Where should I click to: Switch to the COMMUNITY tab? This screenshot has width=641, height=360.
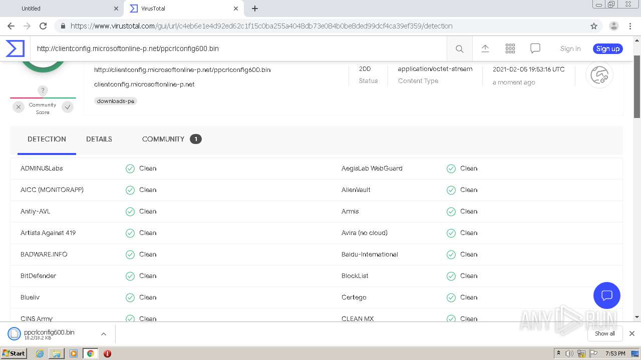172,139
